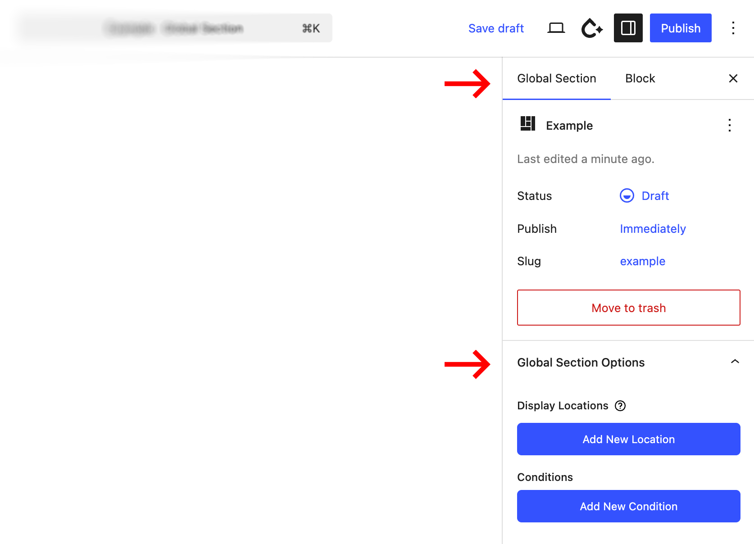The width and height of the screenshot is (754, 544).
Task: Click the Move to trash button
Action: (x=628, y=308)
